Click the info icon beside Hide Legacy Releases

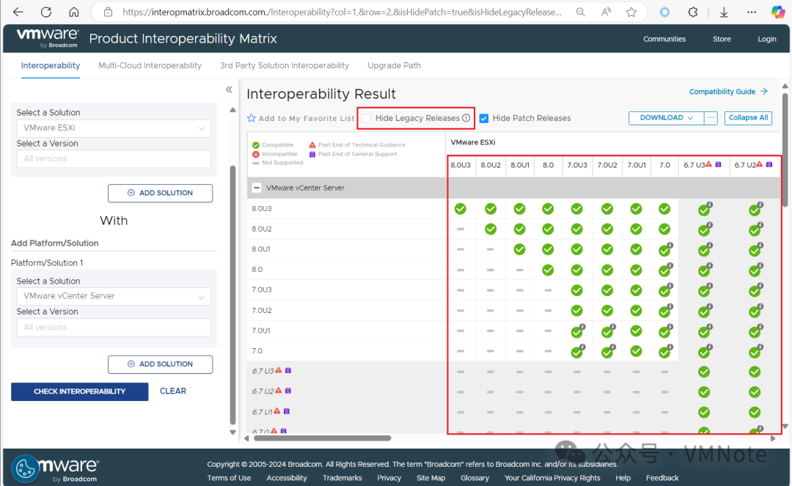coord(466,118)
